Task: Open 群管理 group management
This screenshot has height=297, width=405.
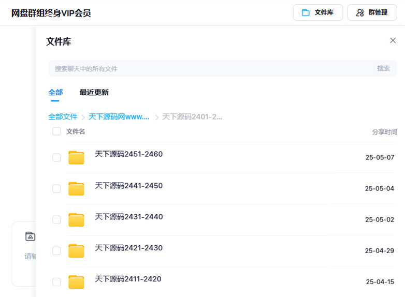Action: [372, 12]
